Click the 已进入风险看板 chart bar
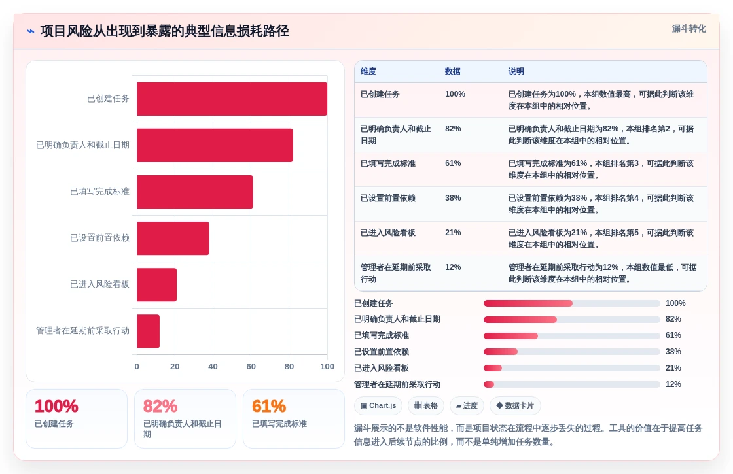The height and width of the screenshot is (474, 733). coord(156,285)
